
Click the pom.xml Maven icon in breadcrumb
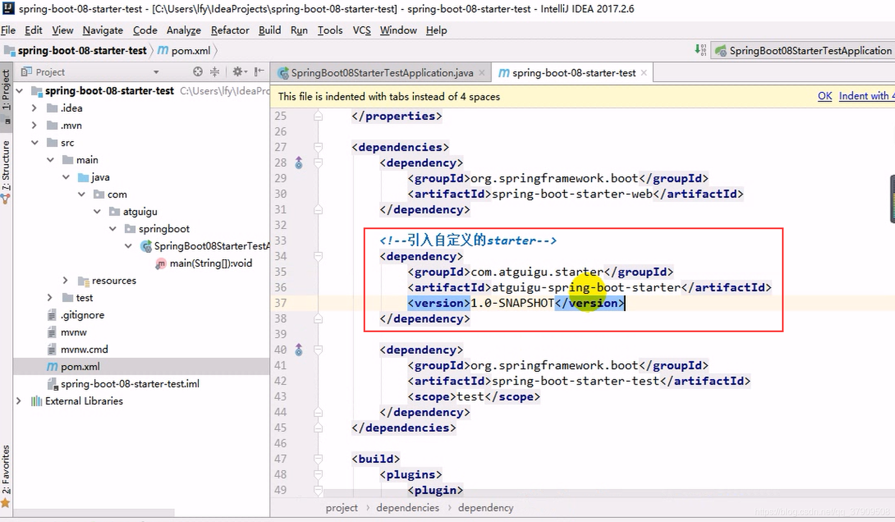[163, 50]
